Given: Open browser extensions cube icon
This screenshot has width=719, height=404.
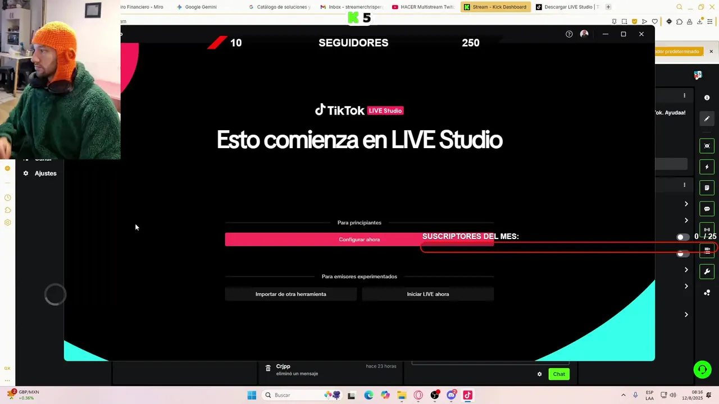Looking at the screenshot, I should click(x=679, y=21).
